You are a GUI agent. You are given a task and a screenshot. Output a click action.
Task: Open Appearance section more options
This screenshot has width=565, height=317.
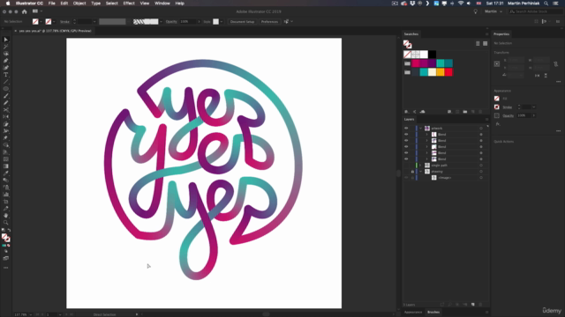tap(558, 131)
